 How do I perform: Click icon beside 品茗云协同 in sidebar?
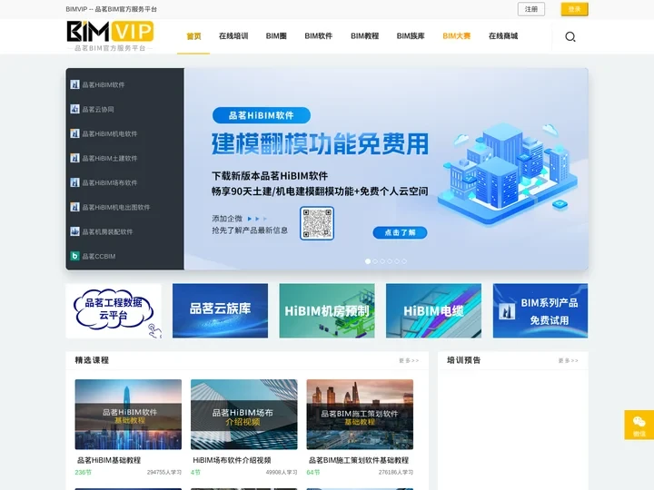coord(74,109)
